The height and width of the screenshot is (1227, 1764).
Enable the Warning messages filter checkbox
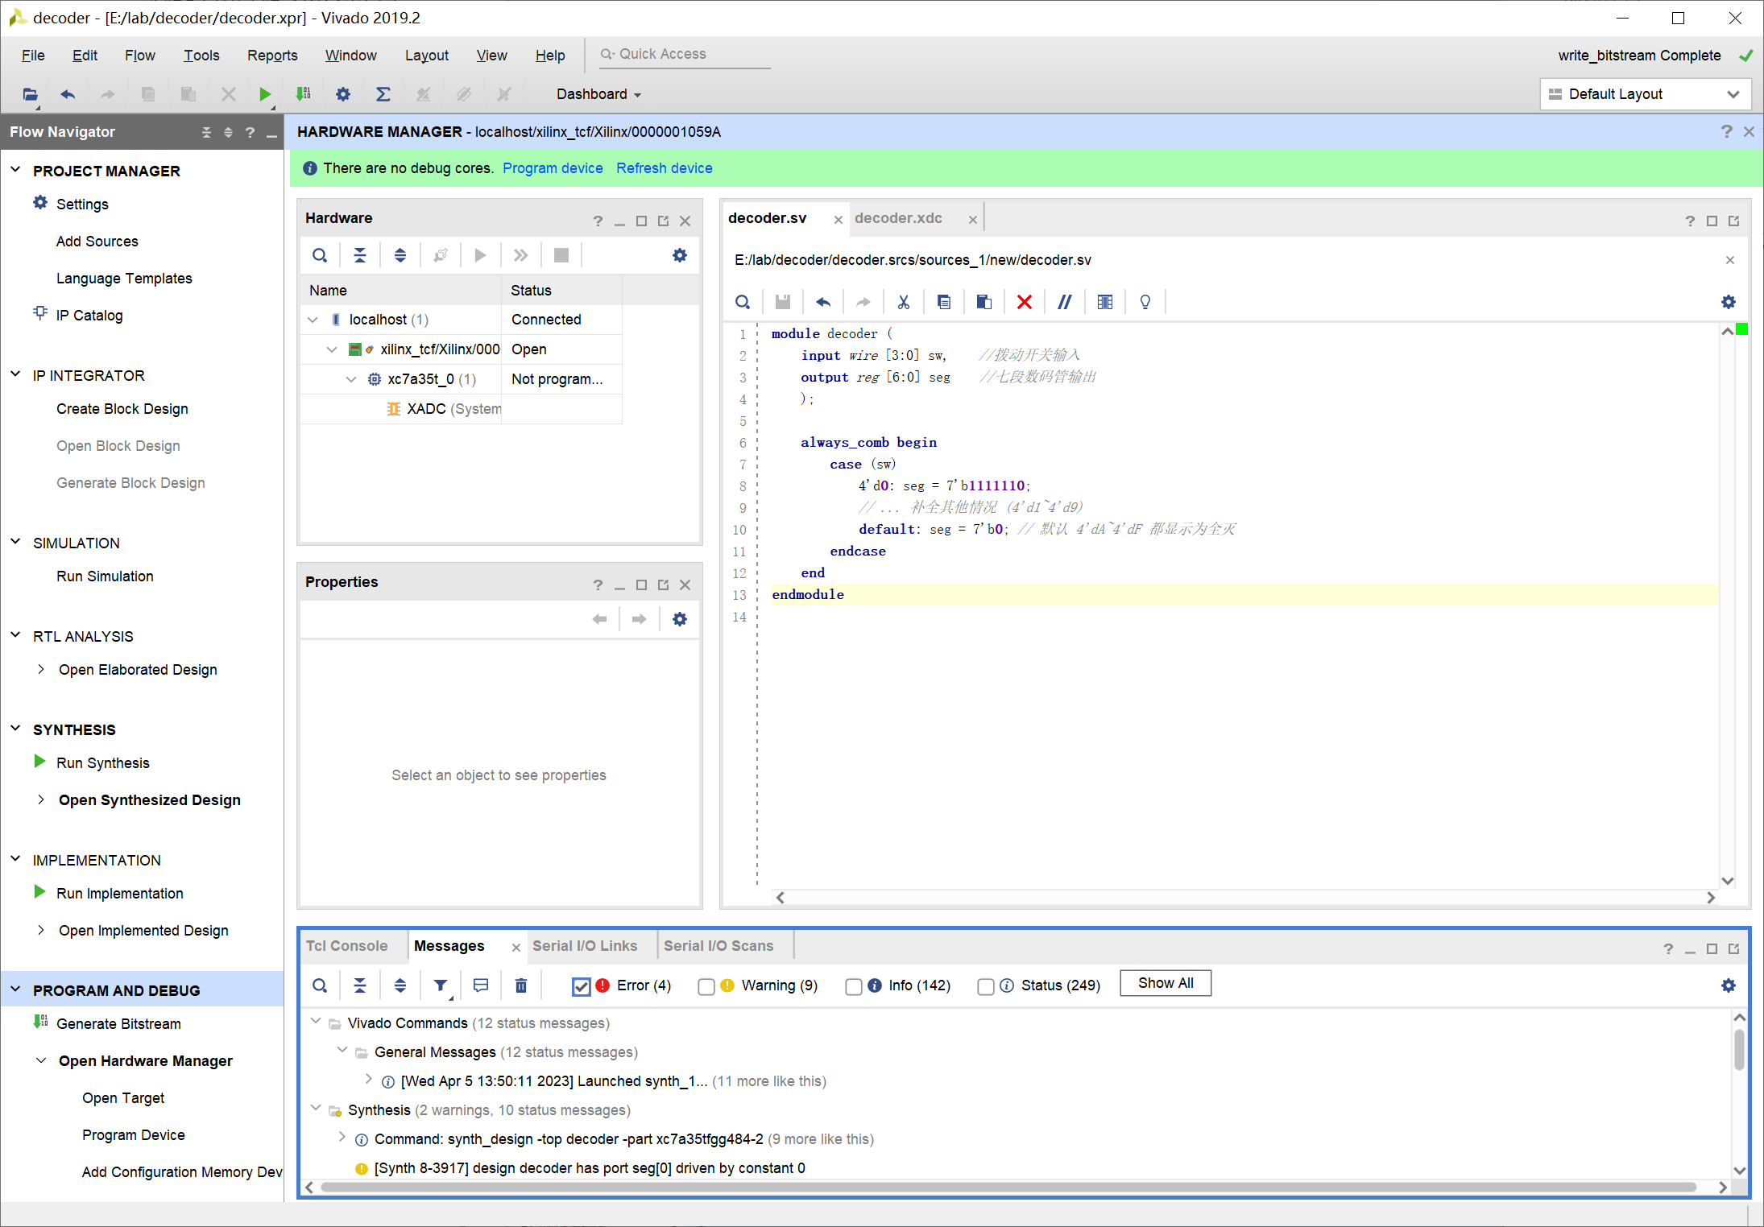tap(706, 986)
